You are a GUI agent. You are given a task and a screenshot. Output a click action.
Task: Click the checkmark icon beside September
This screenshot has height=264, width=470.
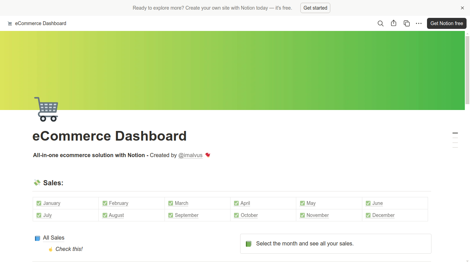(171, 215)
